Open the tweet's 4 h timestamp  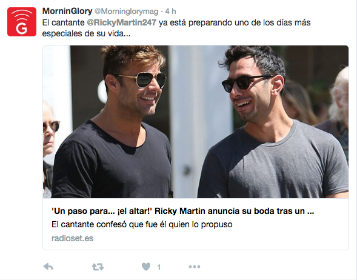coord(170,11)
